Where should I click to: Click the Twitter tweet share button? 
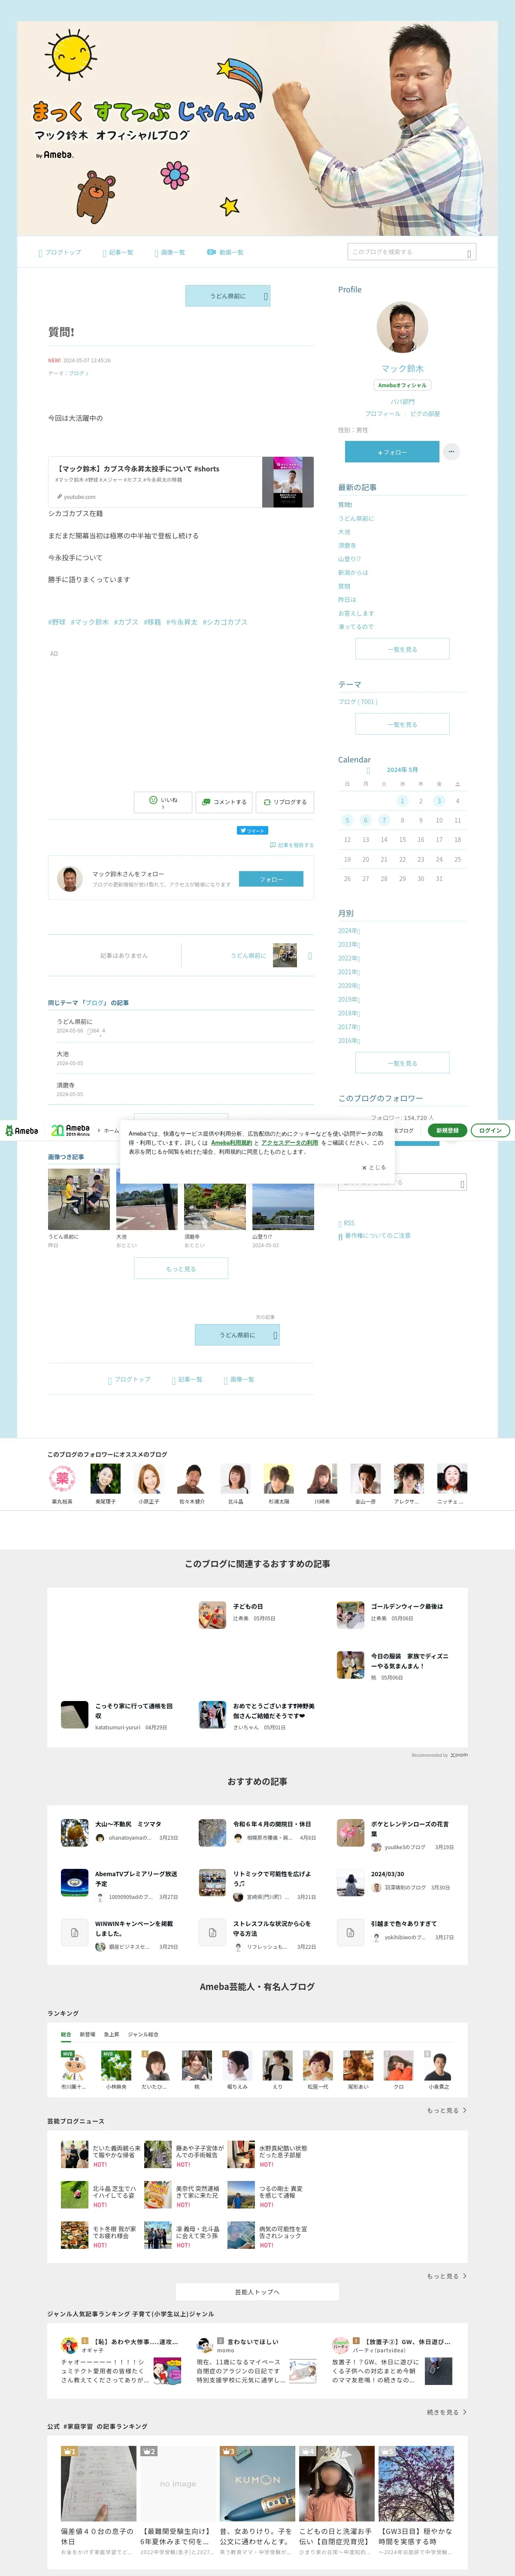click(252, 830)
